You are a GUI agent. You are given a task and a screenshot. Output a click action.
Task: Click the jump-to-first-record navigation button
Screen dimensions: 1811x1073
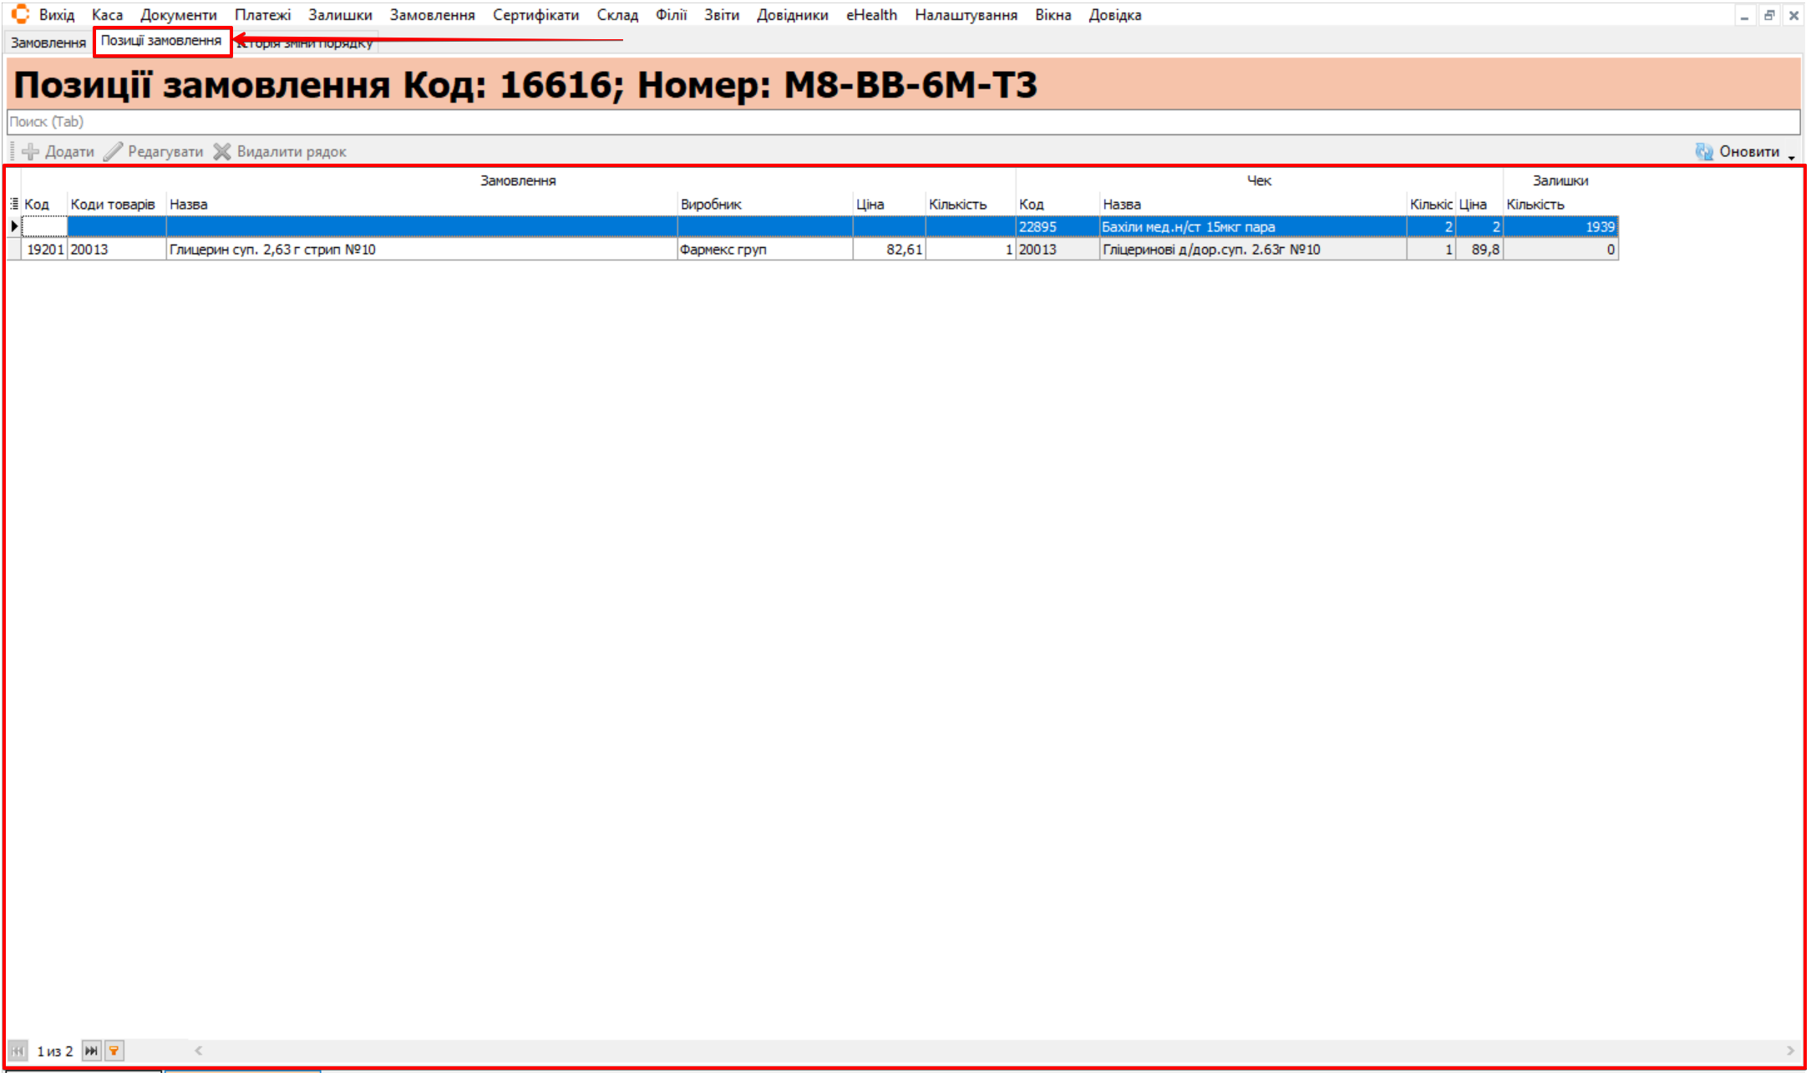[x=18, y=1050]
